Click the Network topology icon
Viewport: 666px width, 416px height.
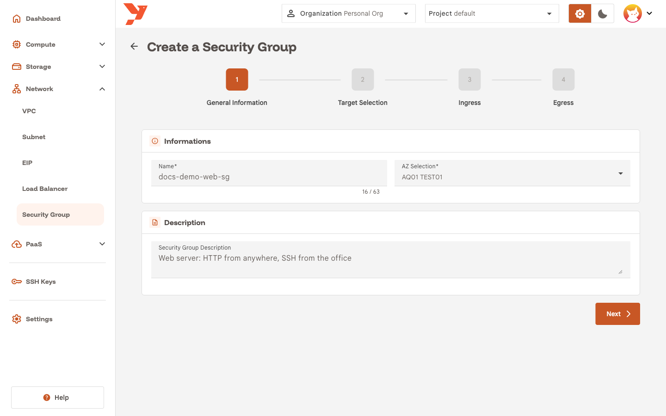[x=17, y=89]
